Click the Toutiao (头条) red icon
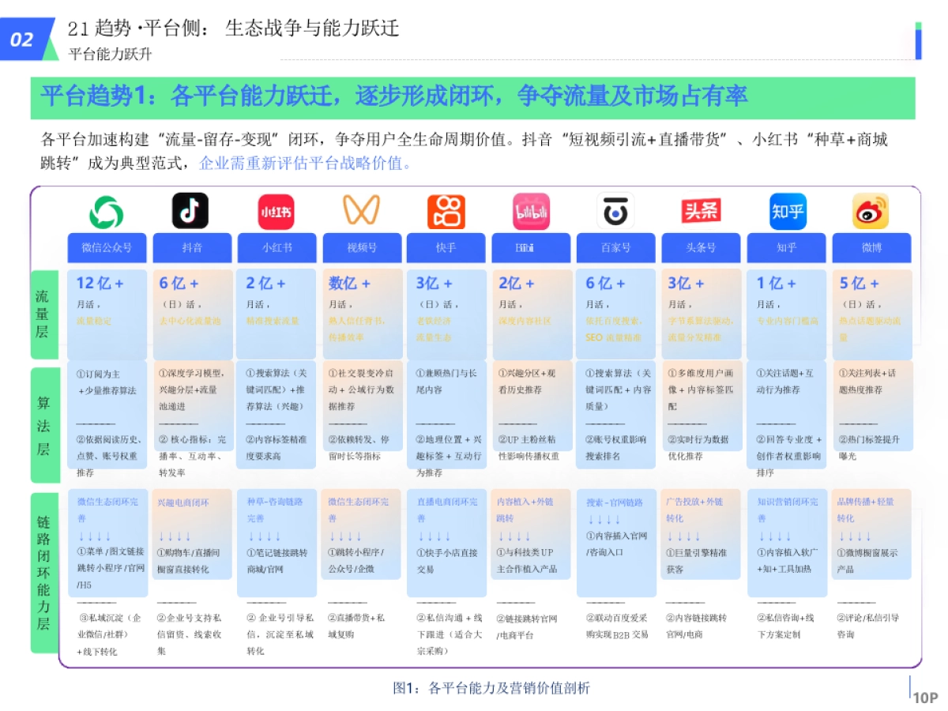The image size is (948, 711). 701,210
